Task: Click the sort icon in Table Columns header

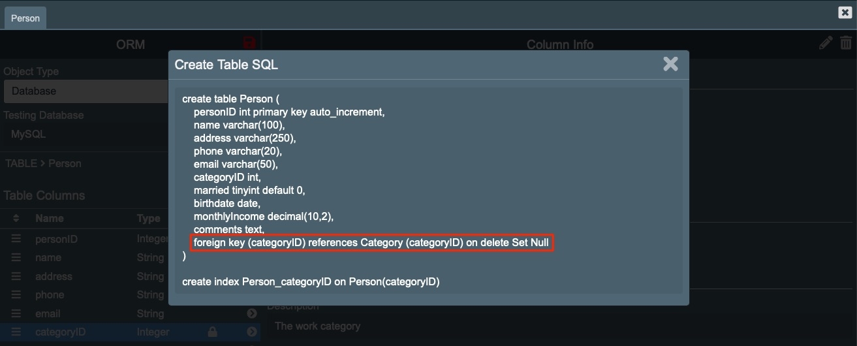Action: [x=16, y=219]
